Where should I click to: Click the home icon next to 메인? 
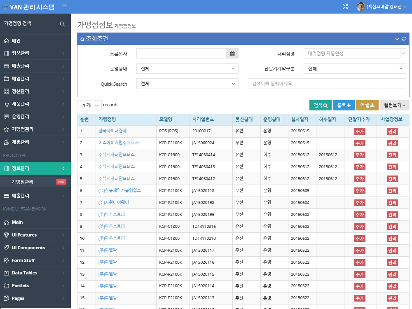(6, 41)
